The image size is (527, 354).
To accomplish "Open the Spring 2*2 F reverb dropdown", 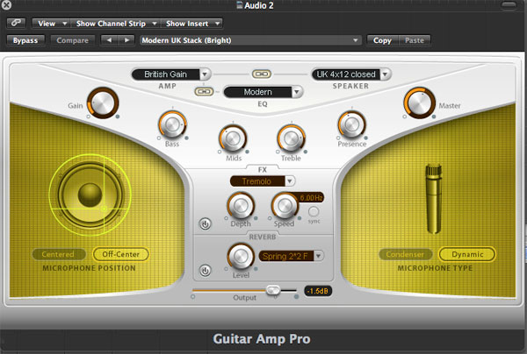I will point(291,256).
